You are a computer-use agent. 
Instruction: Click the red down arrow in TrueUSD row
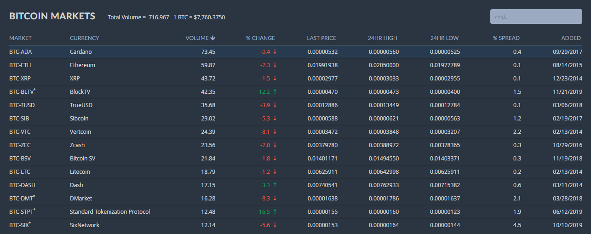[275, 105]
